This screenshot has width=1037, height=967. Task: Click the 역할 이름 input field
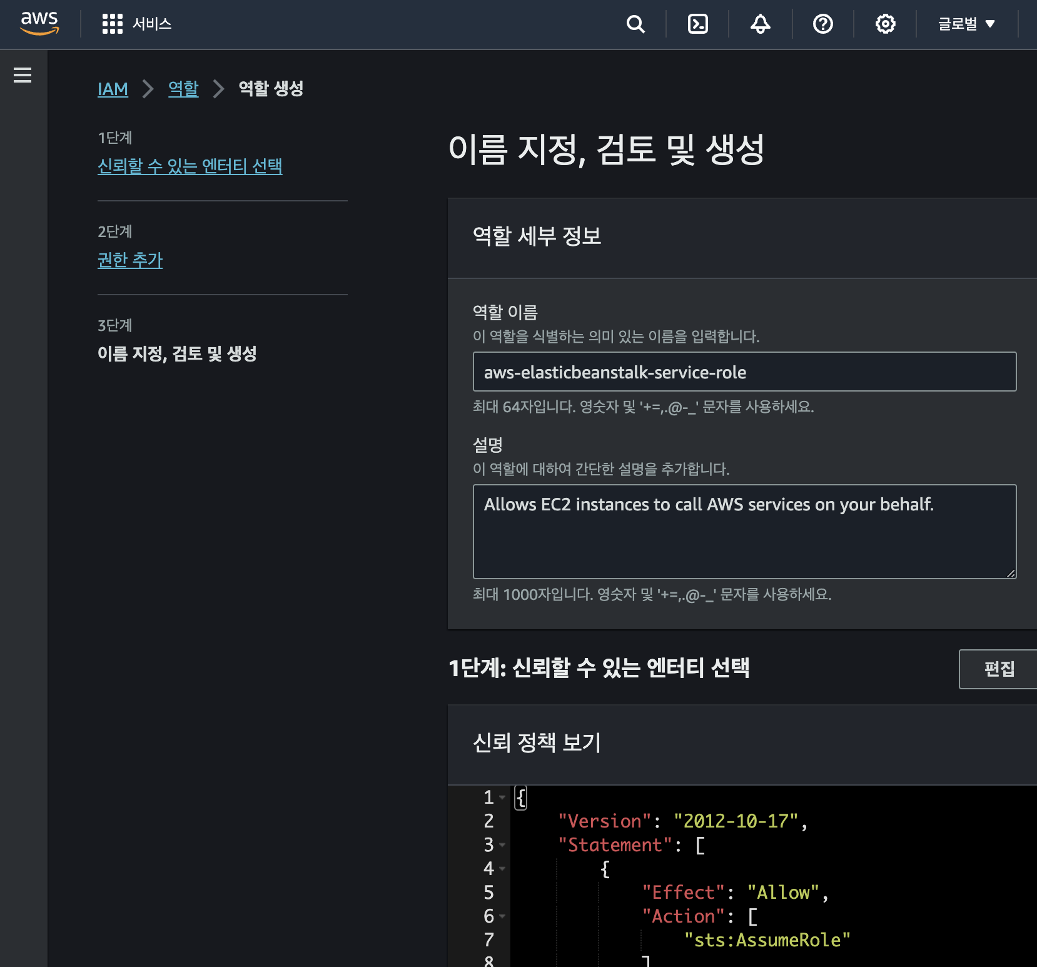click(x=744, y=372)
